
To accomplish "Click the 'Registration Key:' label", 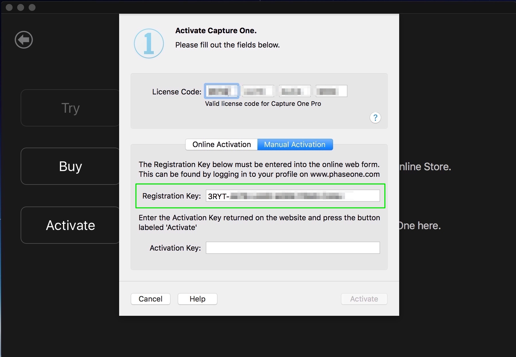I will tap(172, 196).
